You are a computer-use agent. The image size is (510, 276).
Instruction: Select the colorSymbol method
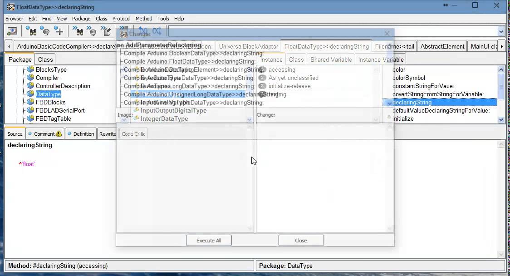click(408, 78)
